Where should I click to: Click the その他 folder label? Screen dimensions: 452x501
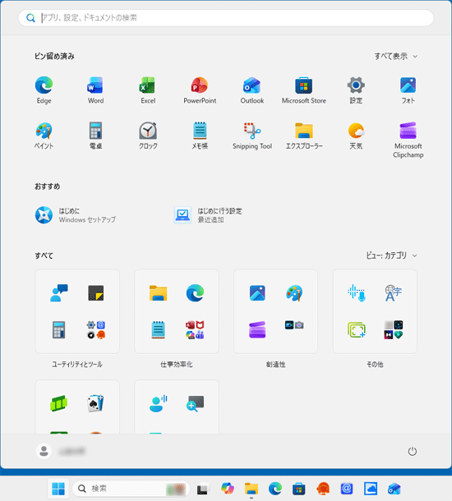(375, 364)
